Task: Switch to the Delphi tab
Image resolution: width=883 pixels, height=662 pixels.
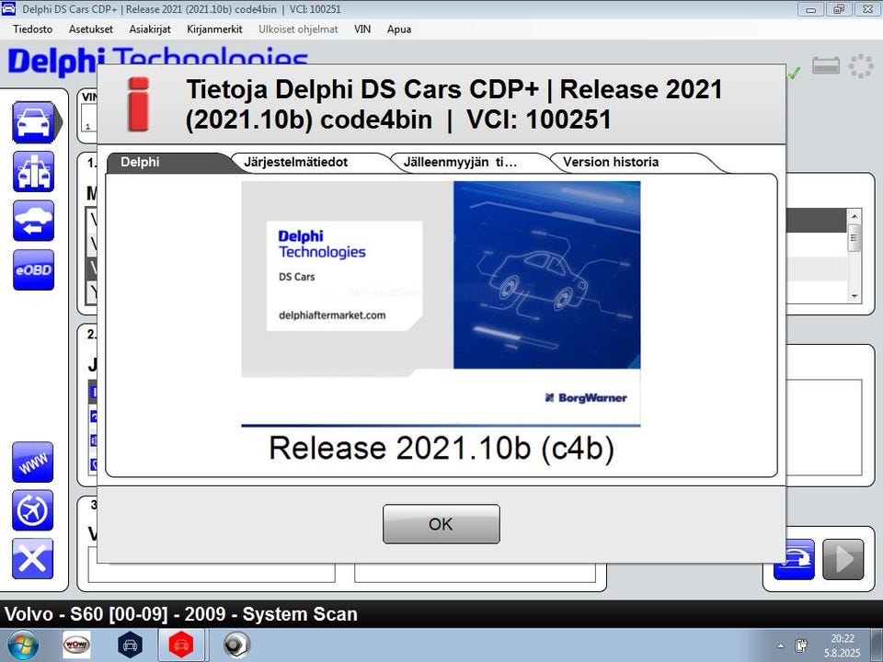Action: (x=169, y=162)
